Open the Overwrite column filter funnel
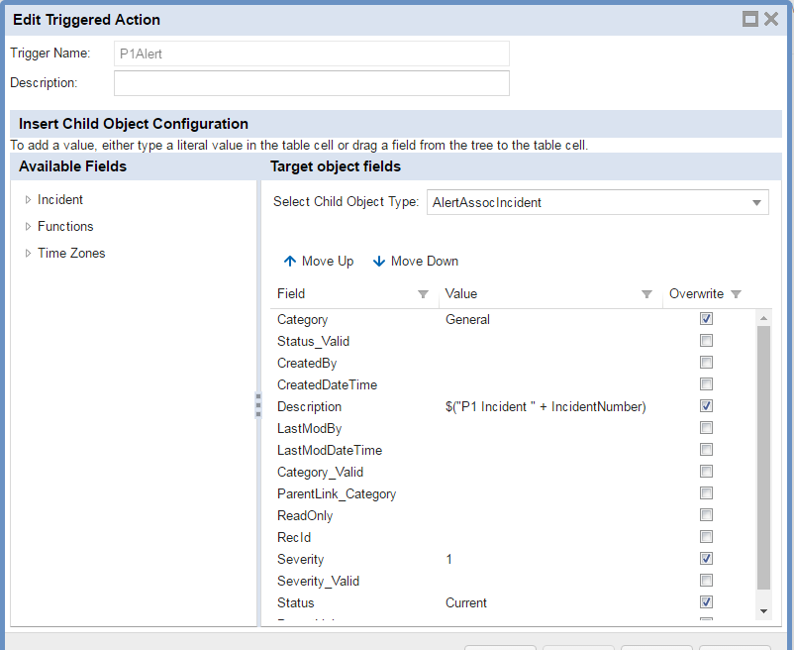This screenshot has height=650, width=794. (x=738, y=293)
